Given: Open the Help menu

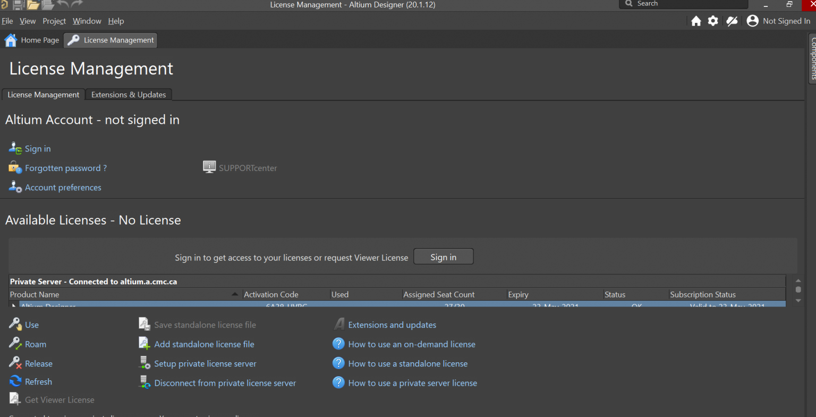Looking at the screenshot, I should (116, 21).
